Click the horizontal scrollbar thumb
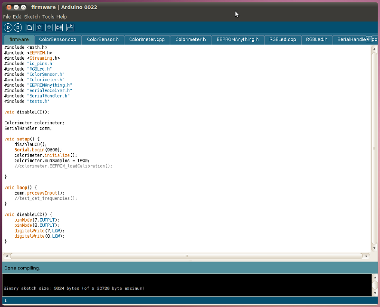 click(x=186, y=256)
